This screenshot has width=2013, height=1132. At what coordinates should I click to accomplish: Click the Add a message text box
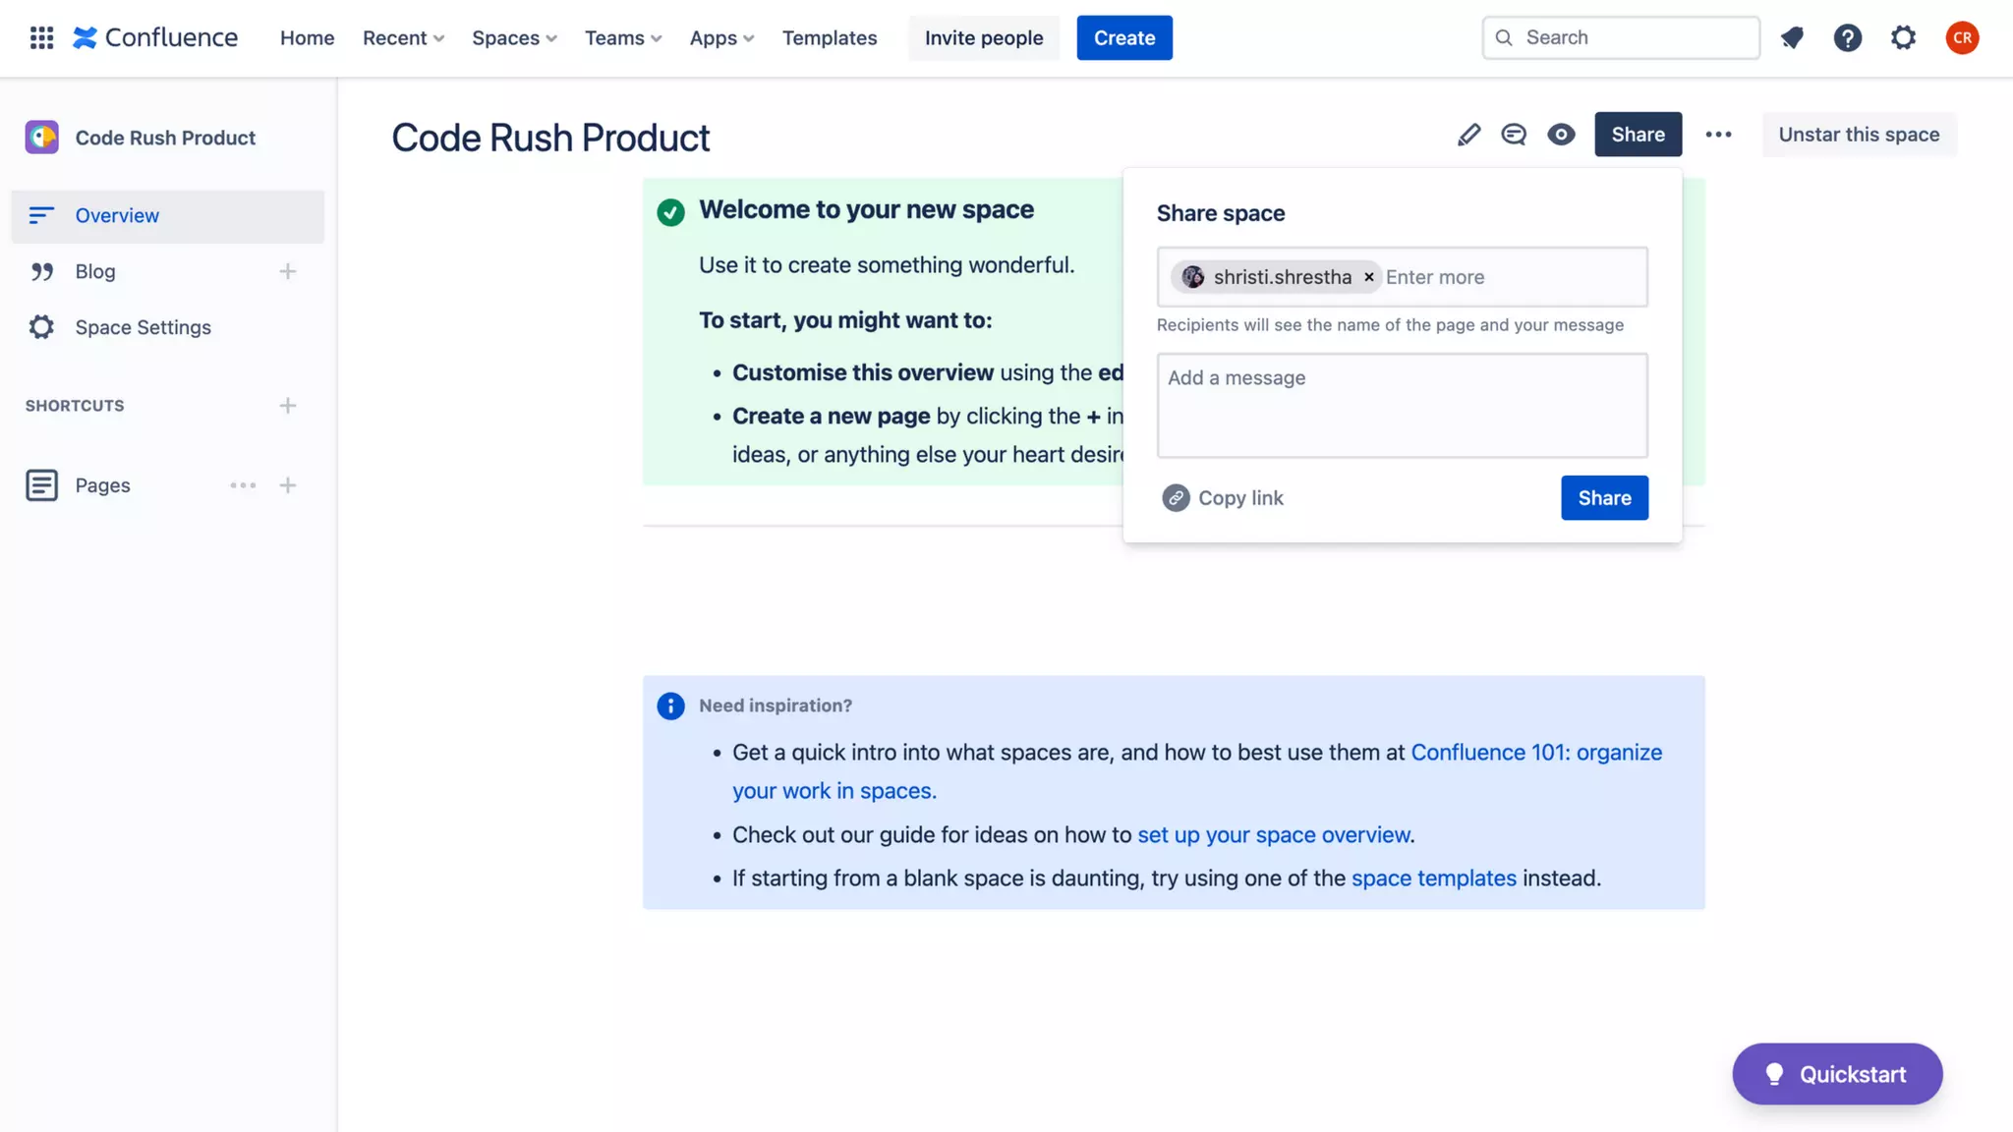click(1402, 405)
